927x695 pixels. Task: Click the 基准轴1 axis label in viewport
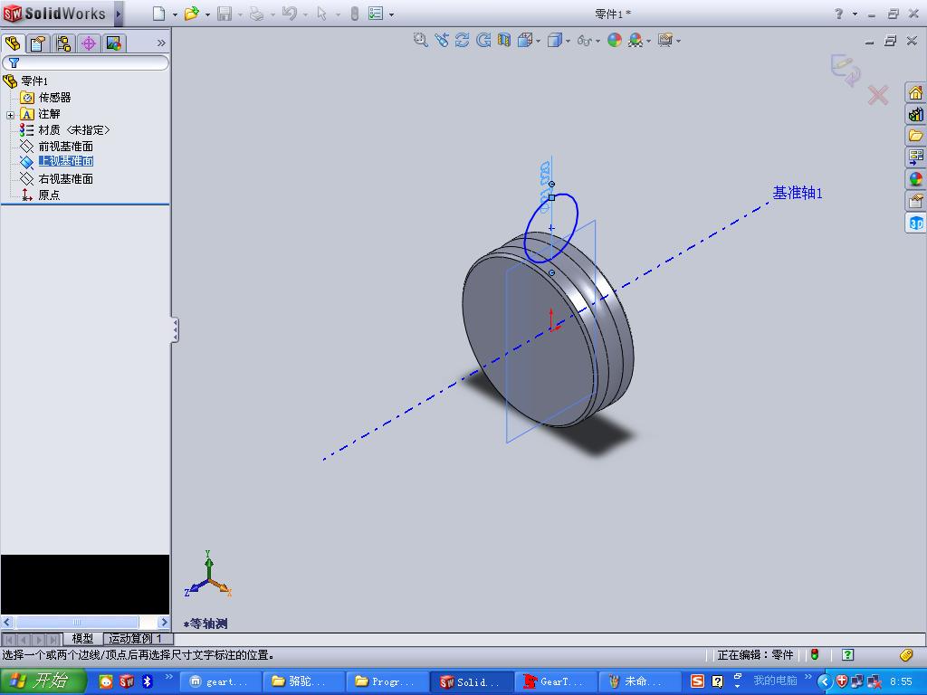click(798, 193)
